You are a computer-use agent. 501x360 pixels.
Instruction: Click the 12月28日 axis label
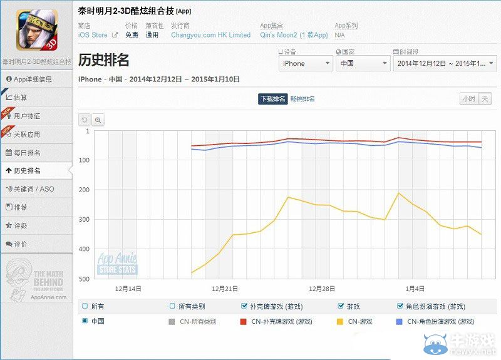point(322,289)
